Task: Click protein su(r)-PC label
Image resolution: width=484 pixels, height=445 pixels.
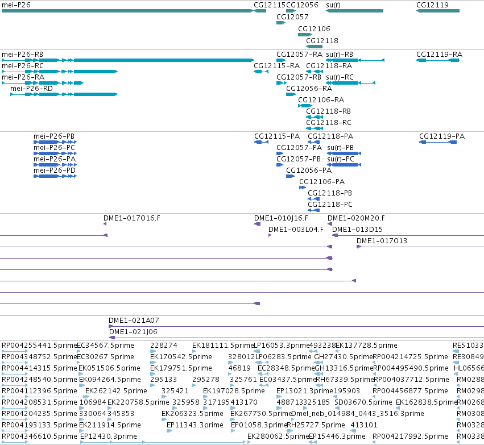Action: click(x=341, y=159)
